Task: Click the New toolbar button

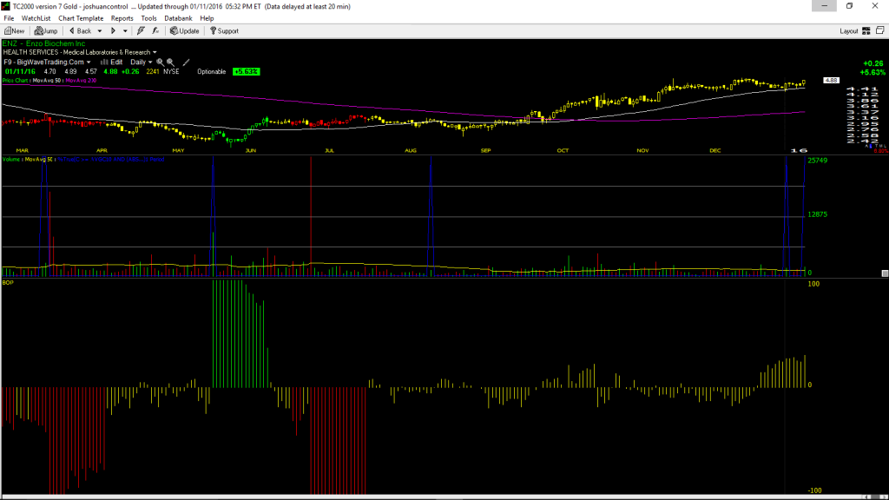Action: coord(15,31)
